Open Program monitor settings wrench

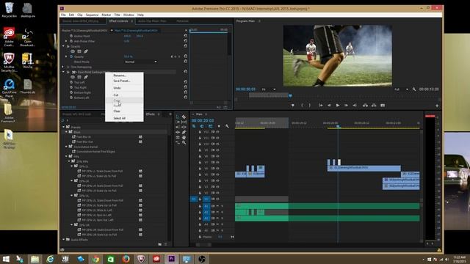pyautogui.click(x=414, y=89)
